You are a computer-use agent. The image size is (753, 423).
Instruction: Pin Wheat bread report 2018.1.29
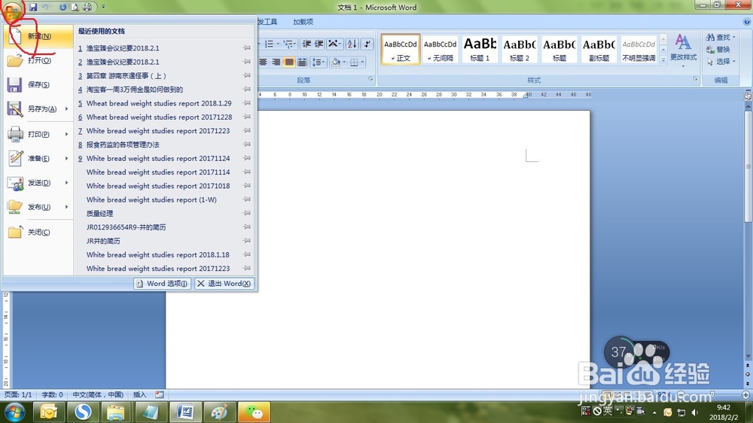click(247, 103)
